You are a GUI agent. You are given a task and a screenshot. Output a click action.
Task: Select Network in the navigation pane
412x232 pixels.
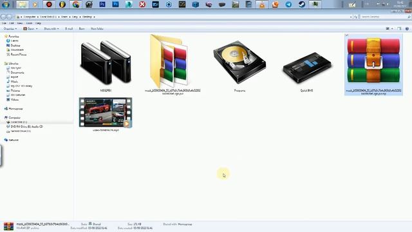[x=14, y=140]
